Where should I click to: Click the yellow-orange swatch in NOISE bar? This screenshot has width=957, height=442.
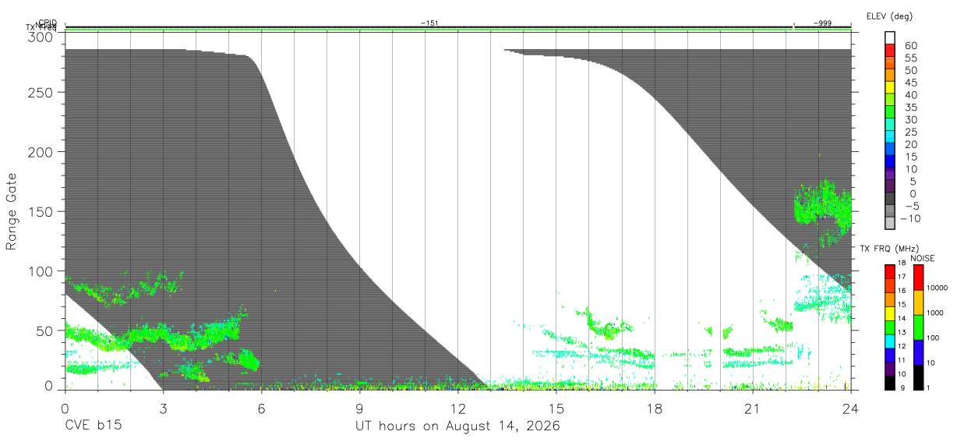point(918,302)
